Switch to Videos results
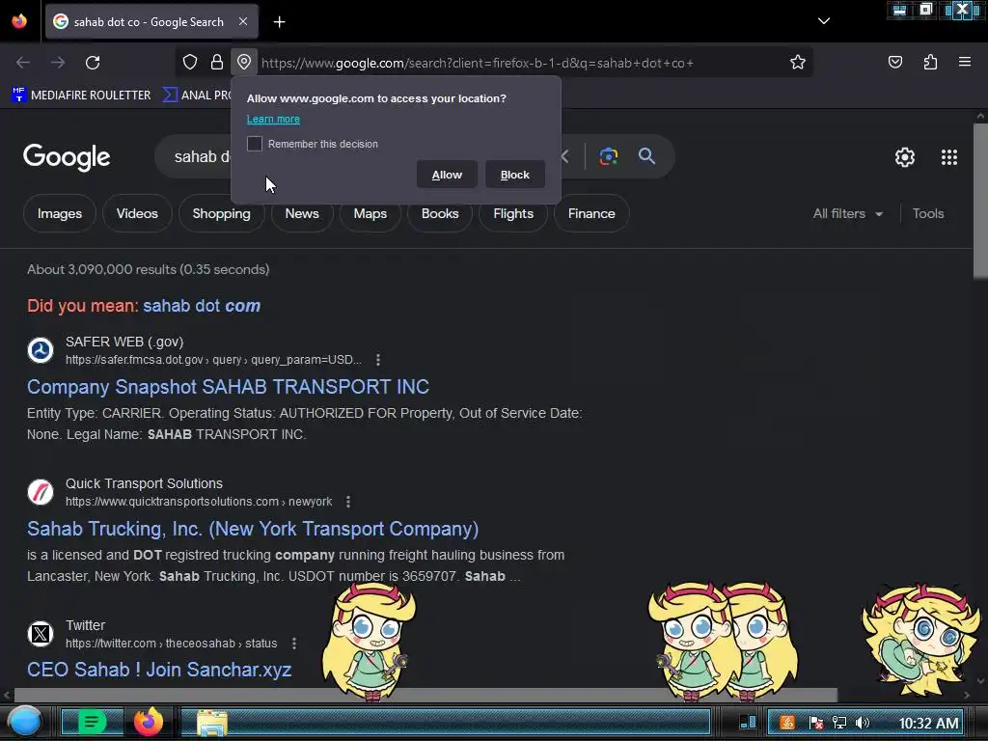 [x=137, y=213]
